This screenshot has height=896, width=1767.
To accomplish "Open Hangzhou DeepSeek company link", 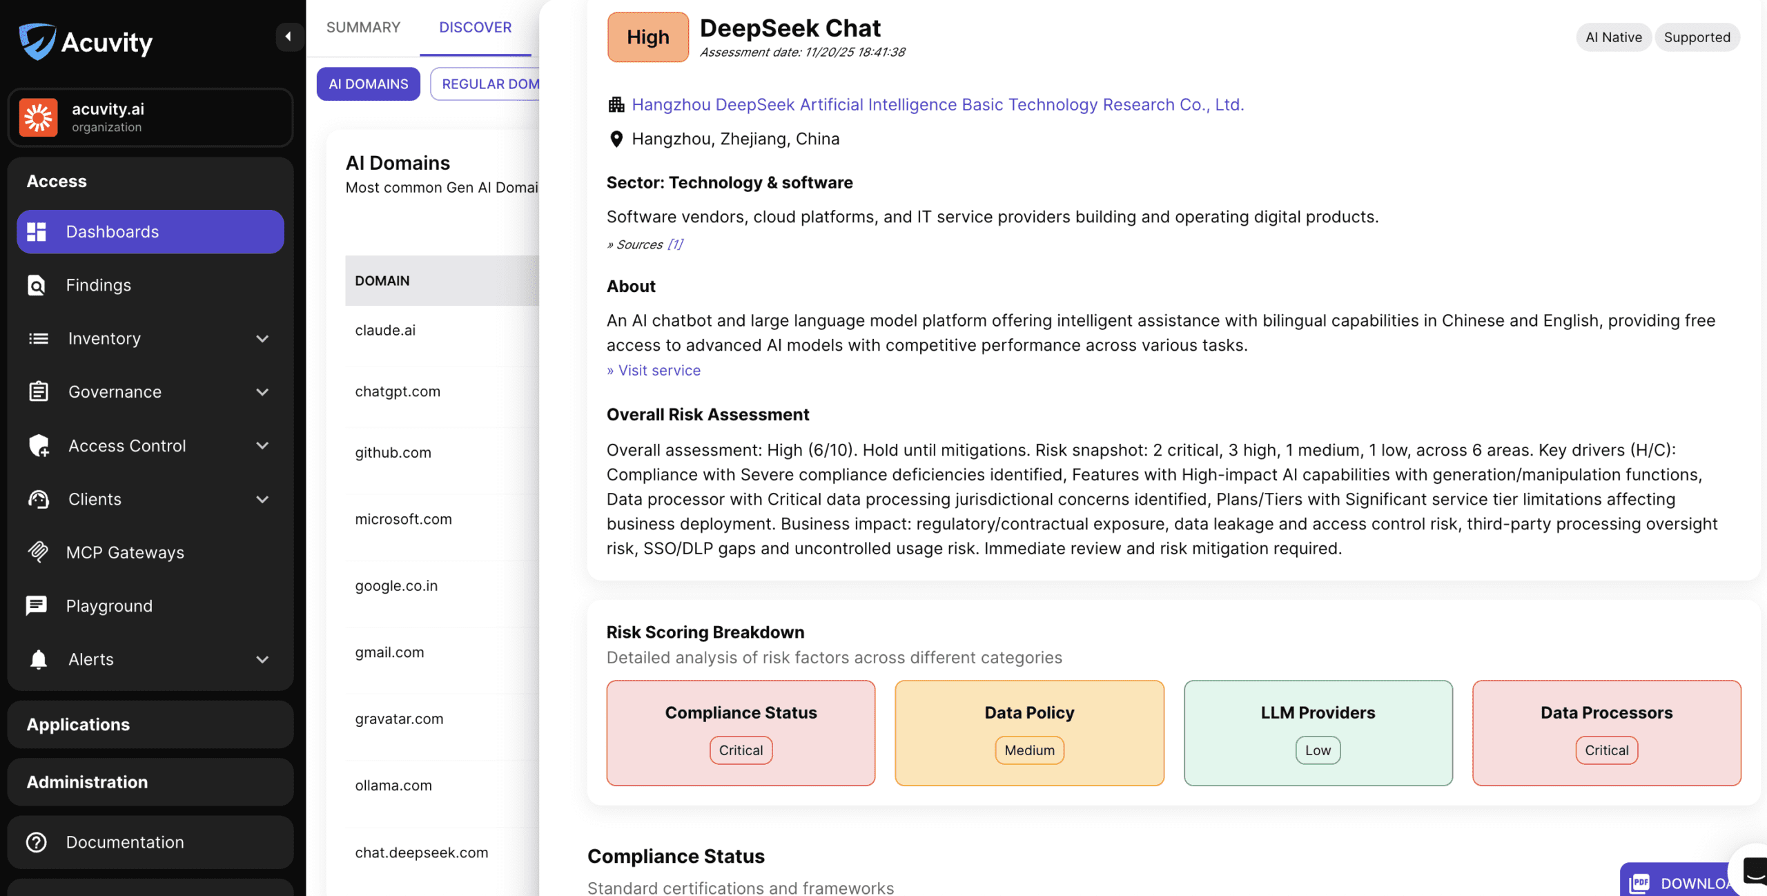I will click(x=937, y=104).
